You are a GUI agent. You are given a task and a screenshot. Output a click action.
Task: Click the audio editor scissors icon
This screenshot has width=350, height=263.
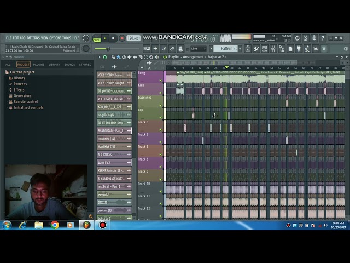306,38
